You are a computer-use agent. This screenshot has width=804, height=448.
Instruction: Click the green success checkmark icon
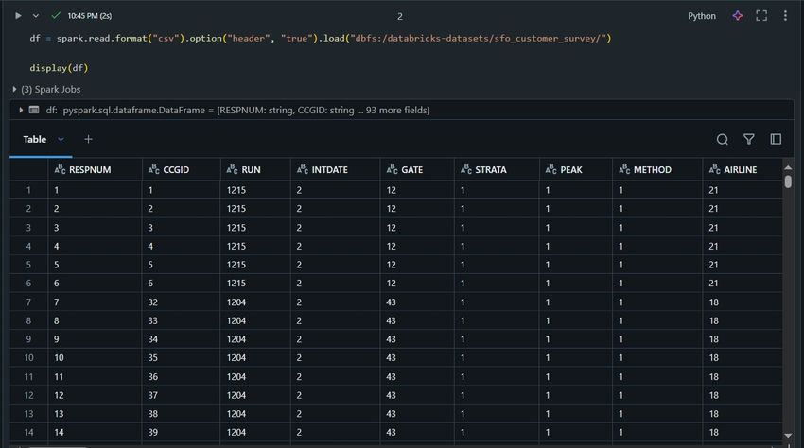coord(56,16)
